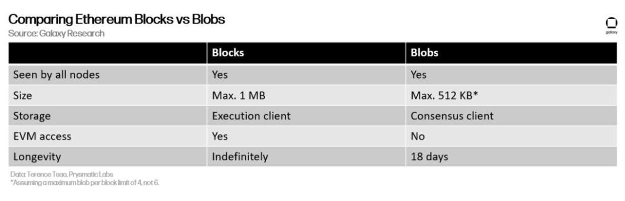Select the '18 days' cell
The width and height of the screenshot is (625, 201).
430,157
